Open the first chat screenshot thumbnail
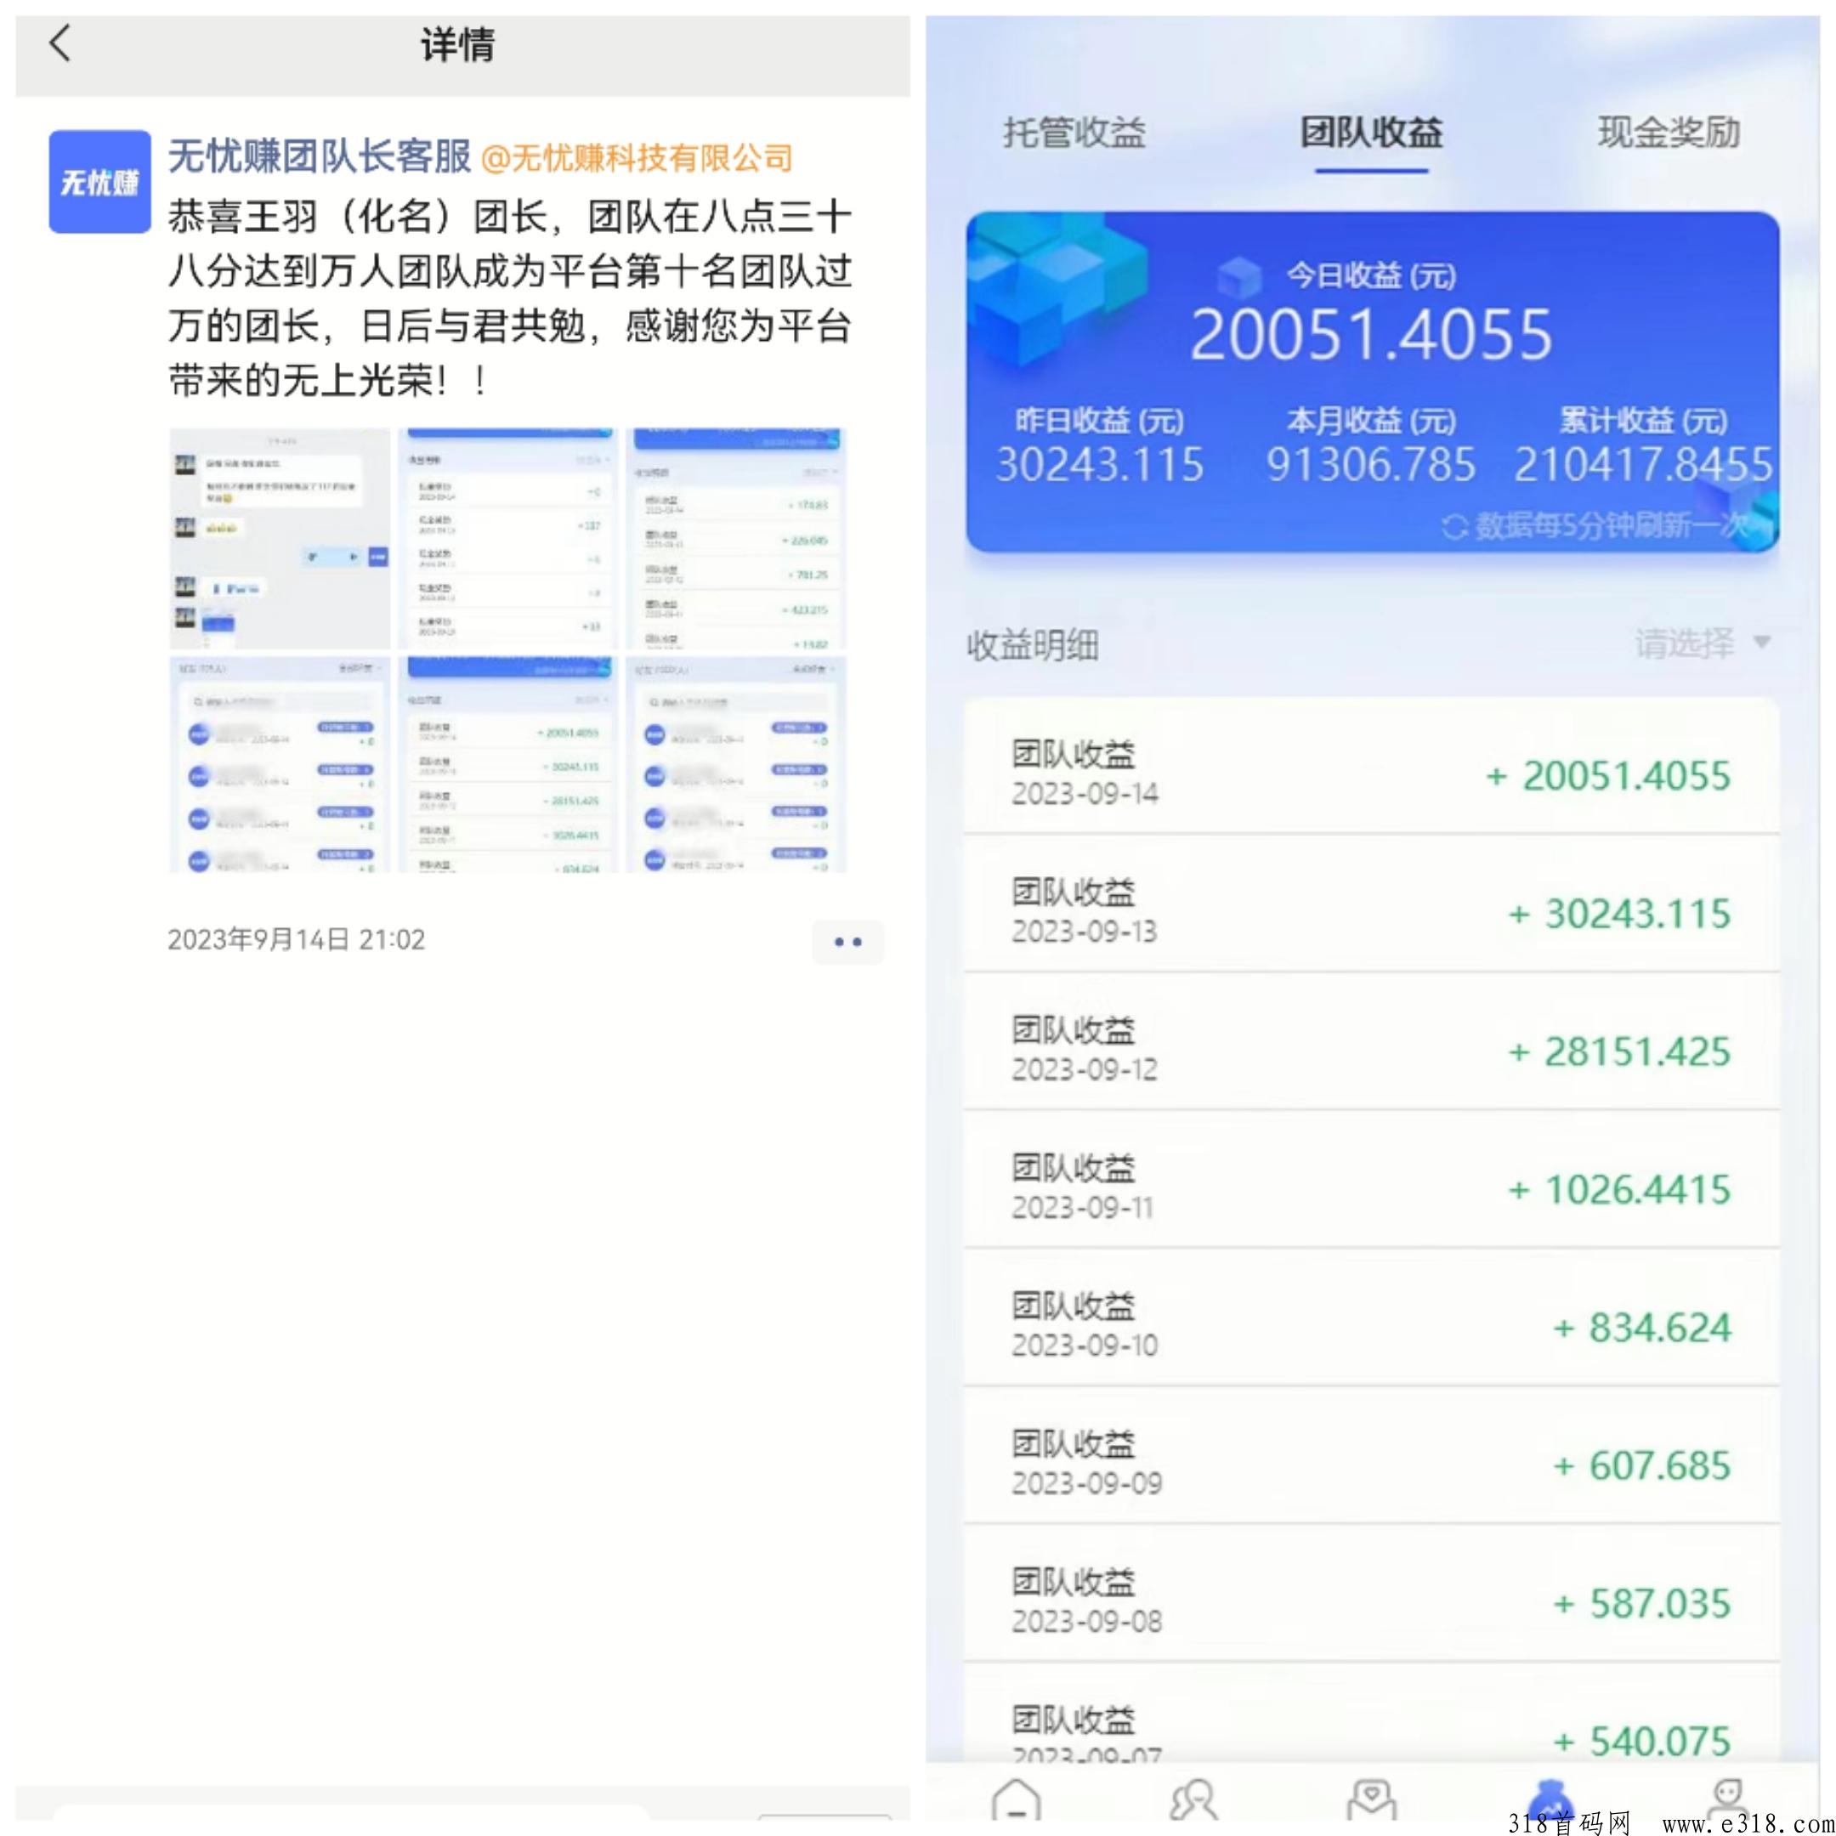This screenshot has width=1836, height=1836. point(280,538)
